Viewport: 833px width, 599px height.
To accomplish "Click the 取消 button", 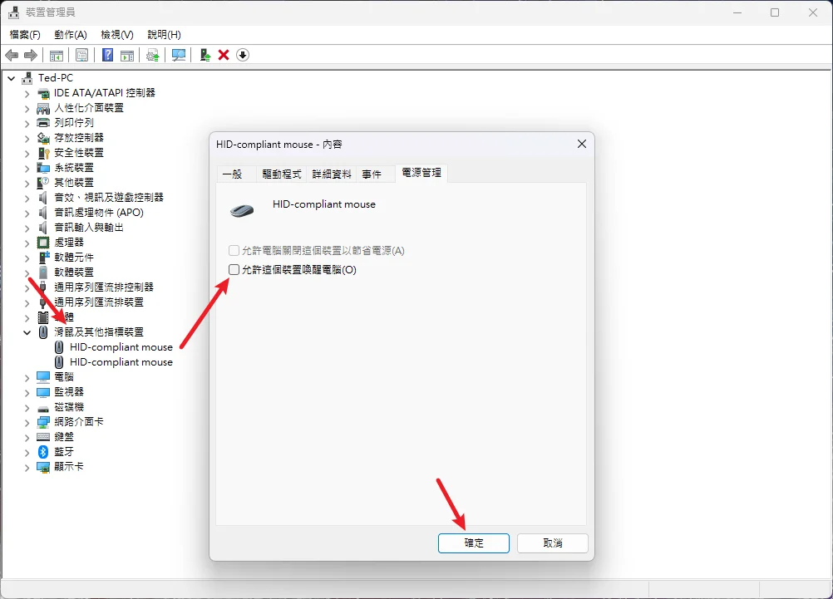I will [x=552, y=543].
